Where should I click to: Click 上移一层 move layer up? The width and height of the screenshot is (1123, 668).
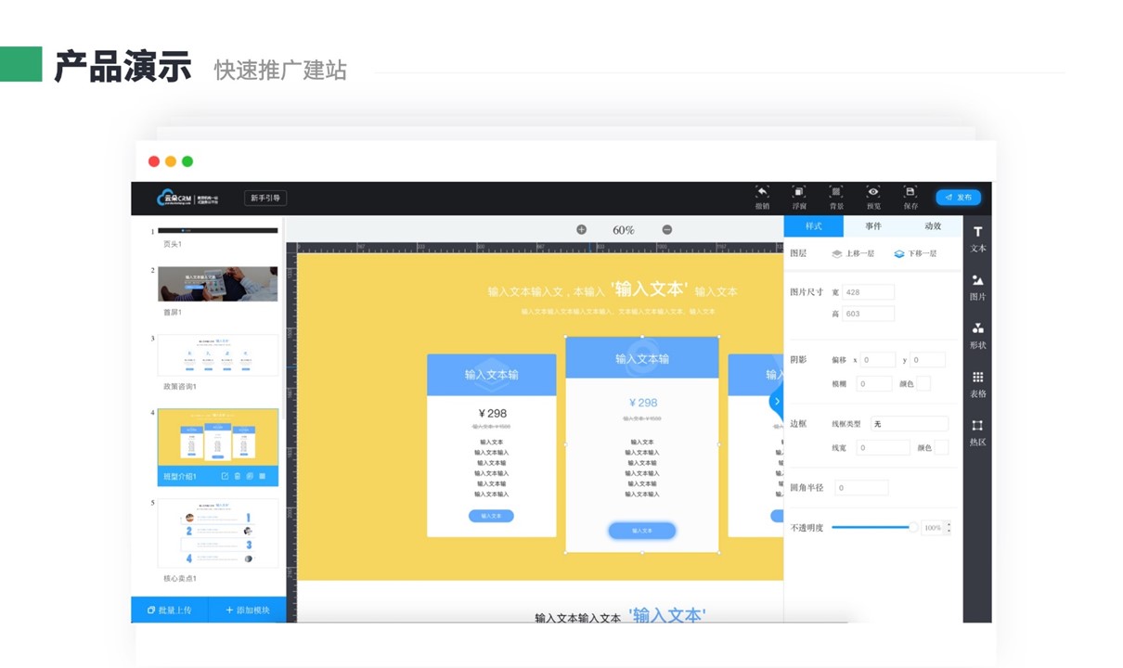coord(854,253)
